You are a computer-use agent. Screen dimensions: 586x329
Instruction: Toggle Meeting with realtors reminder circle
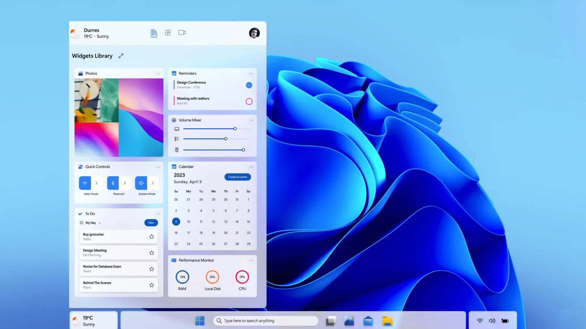point(248,101)
